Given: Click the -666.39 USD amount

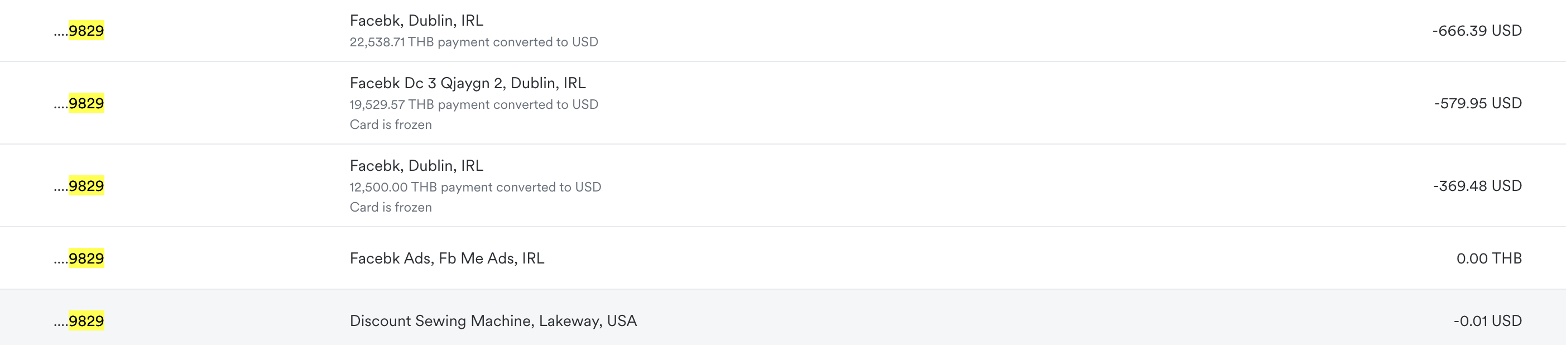Looking at the screenshot, I should point(1477,30).
